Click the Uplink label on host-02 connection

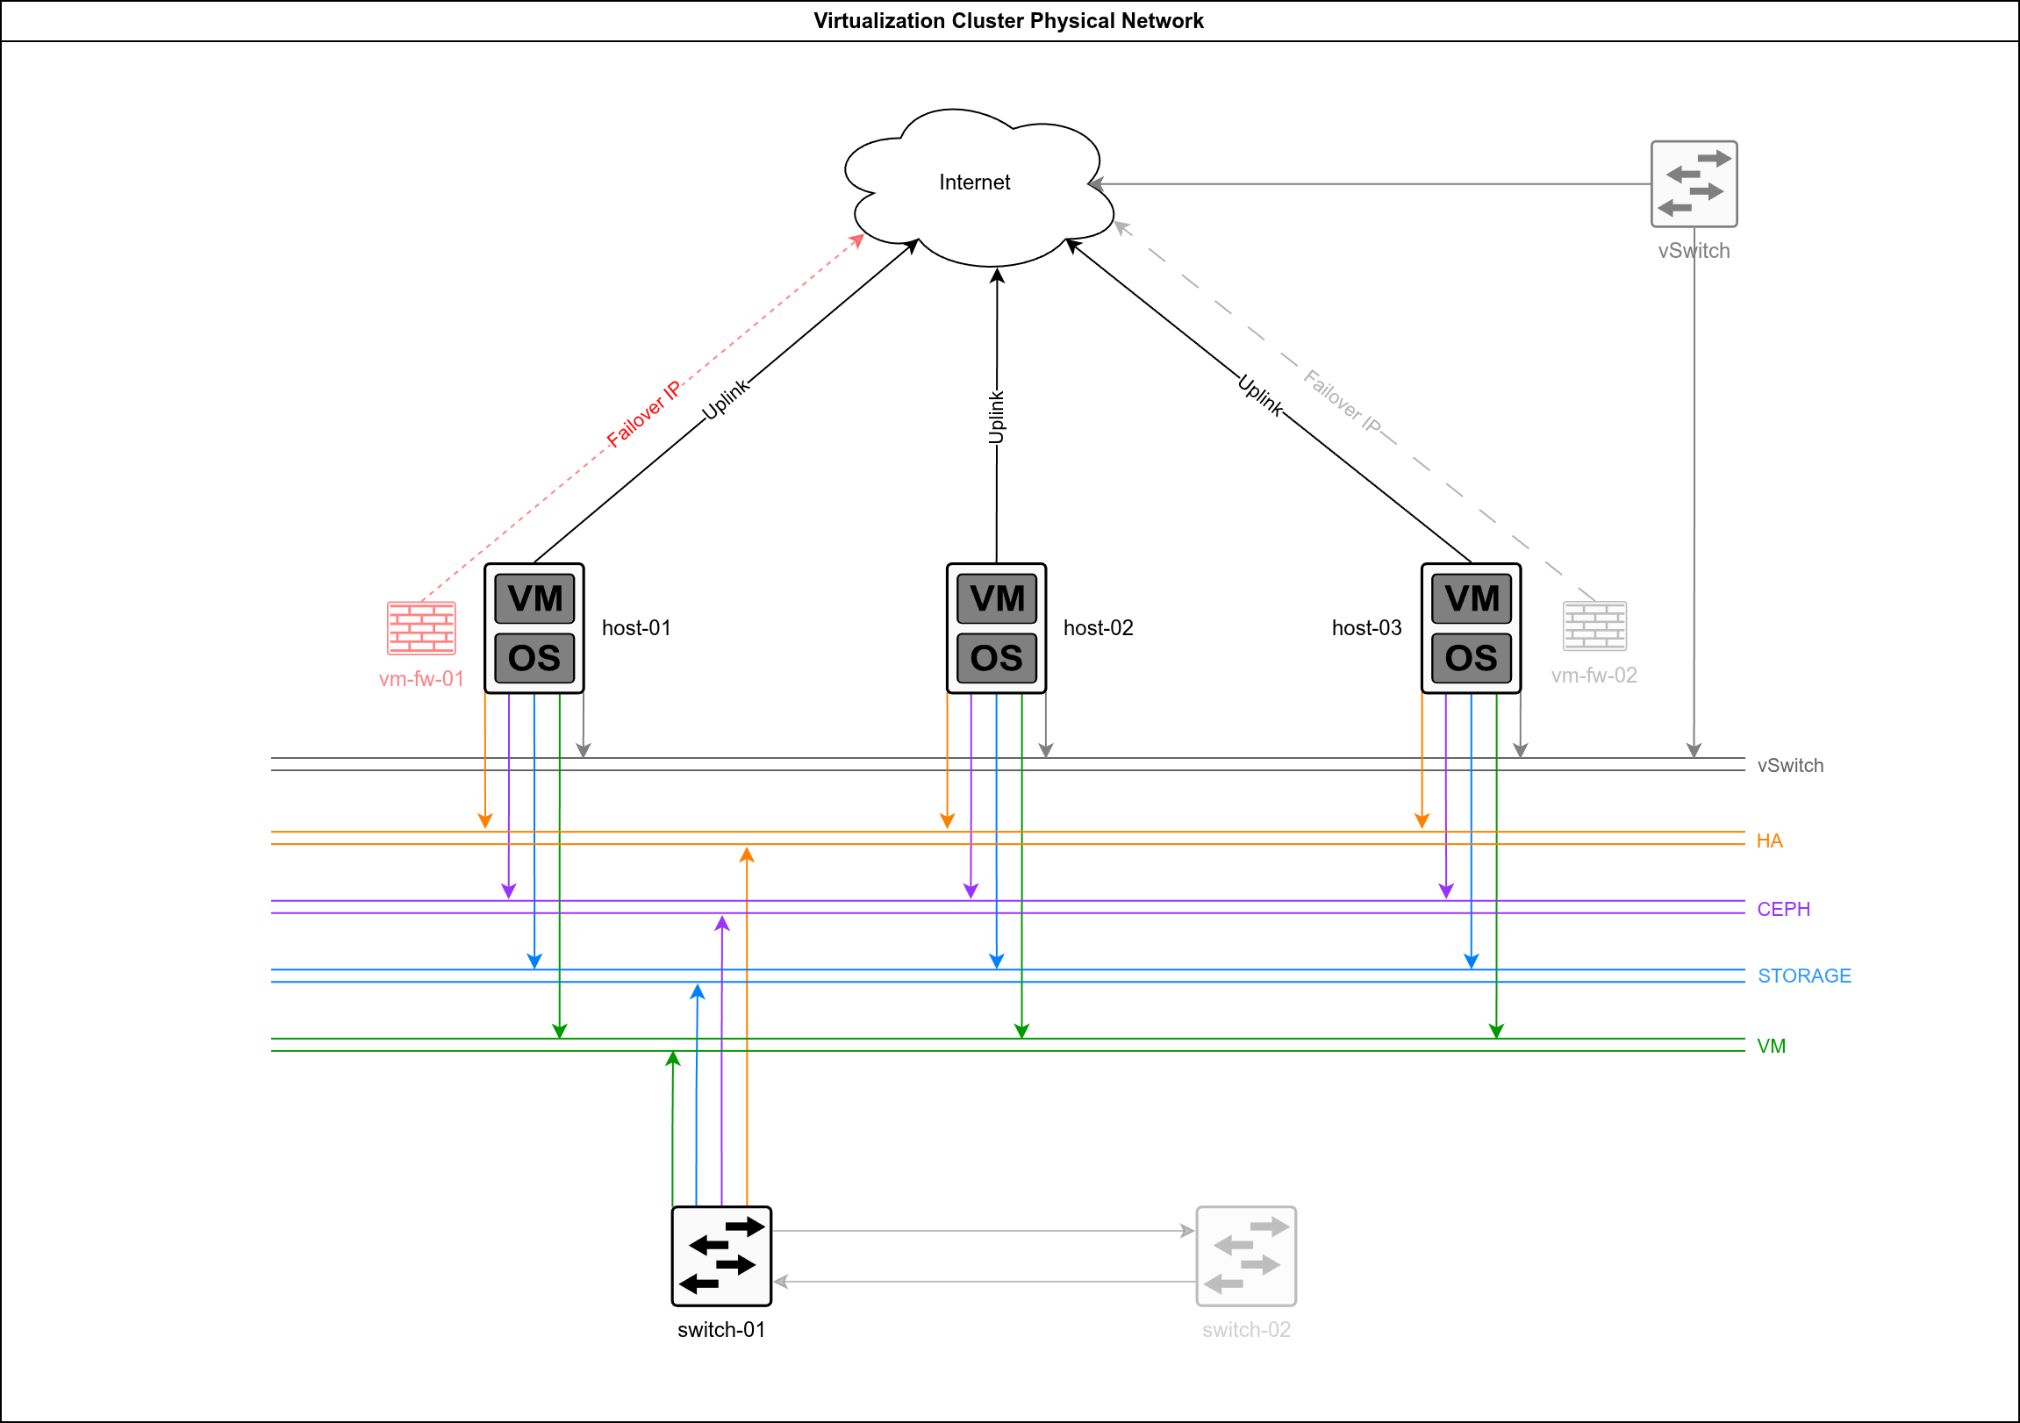(995, 418)
